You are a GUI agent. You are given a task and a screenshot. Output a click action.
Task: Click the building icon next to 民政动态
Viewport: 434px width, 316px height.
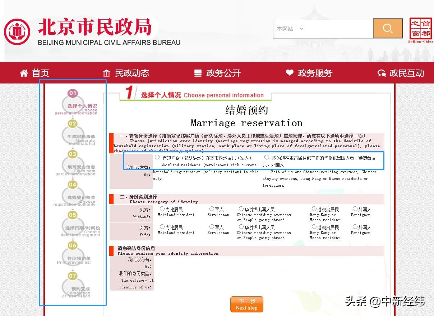[106, 73]
